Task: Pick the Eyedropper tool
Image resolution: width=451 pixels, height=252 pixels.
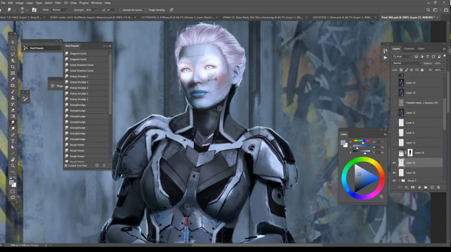Action: (13, 79)
